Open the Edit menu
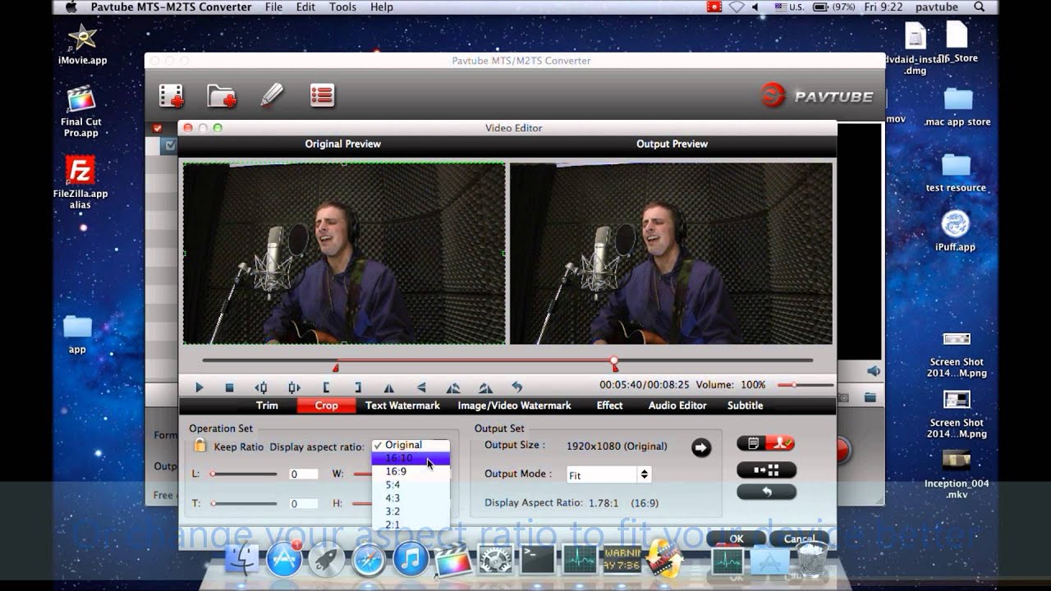Viewport: 1051px width, 591px height. [x=305, y=7]
